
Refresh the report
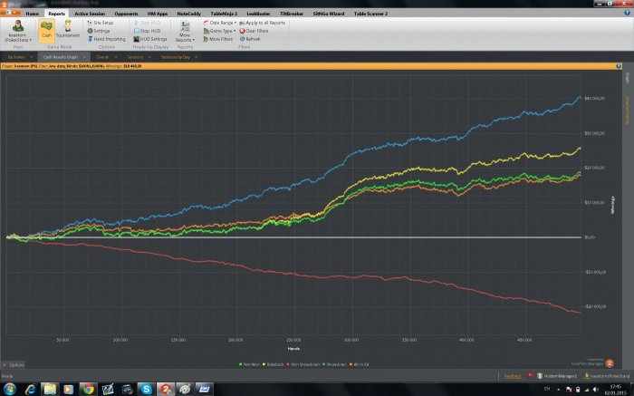(250, 39)
